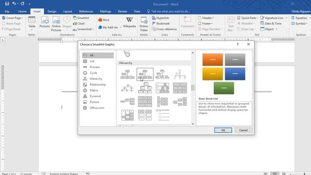Confirm SmartArt choice with OK
Screen dimensions: 311x175
click(x=223, y=130)
